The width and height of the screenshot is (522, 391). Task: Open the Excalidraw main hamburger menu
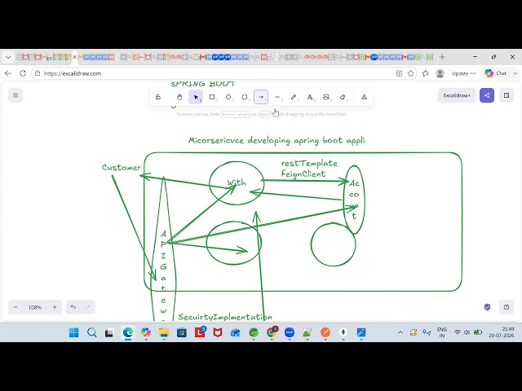tap(15, 95)
